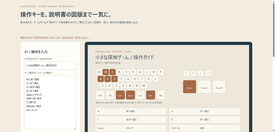
Task: Click the P key in diagram
Action: click(160, 72)
